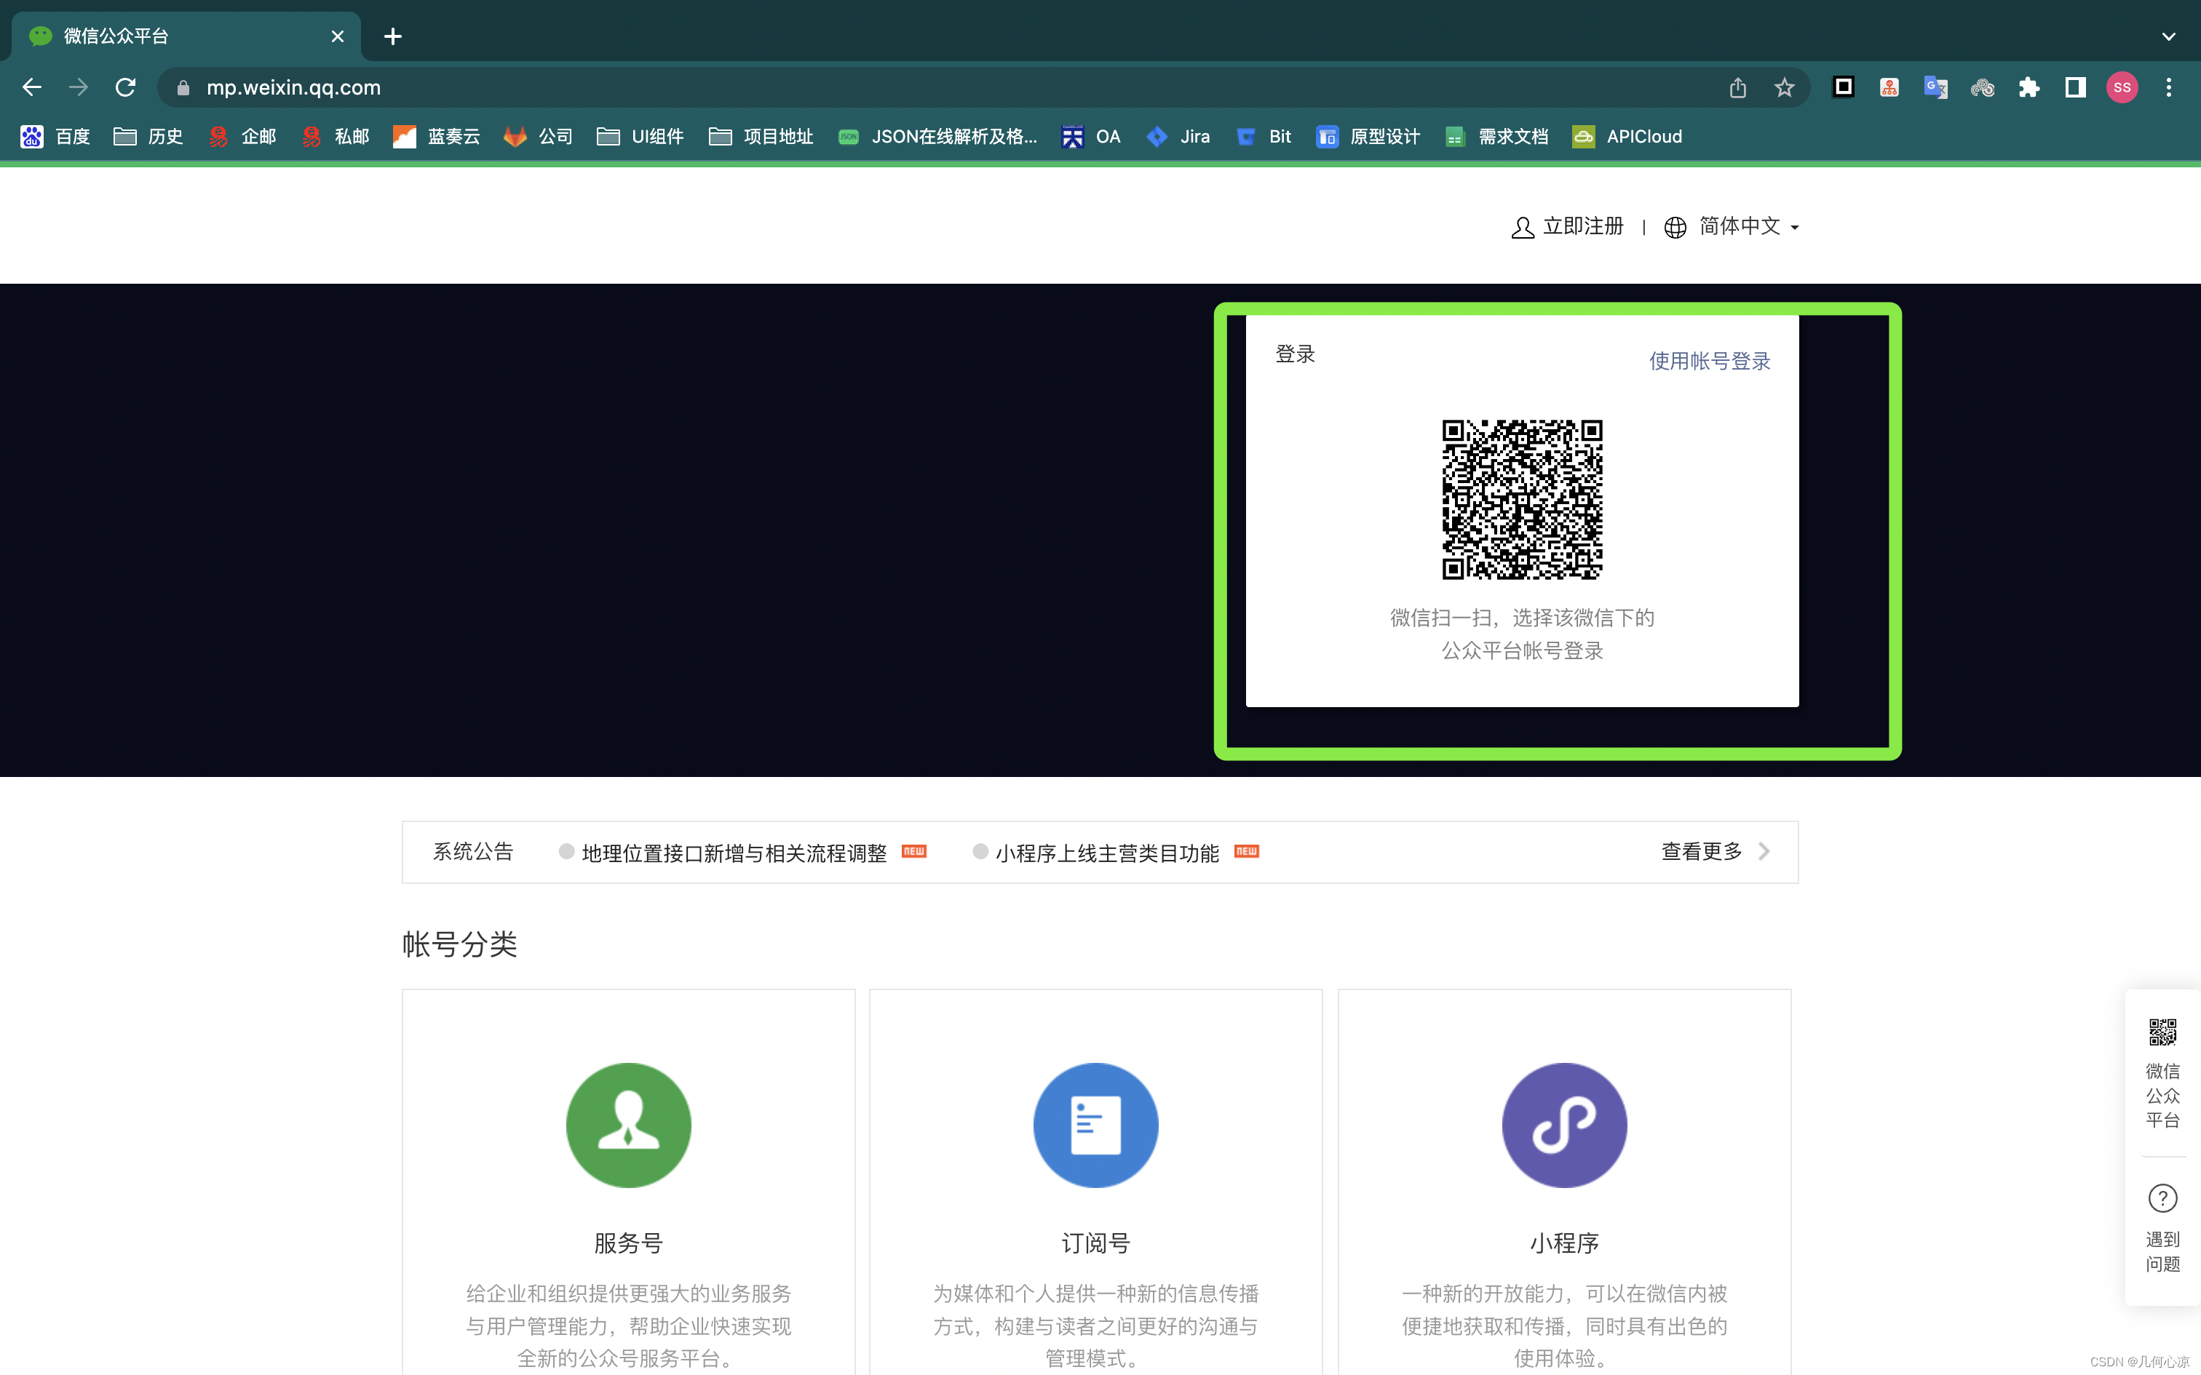
Task: Click the cloud-shaped extension icon
Action: click(1983, 87)
